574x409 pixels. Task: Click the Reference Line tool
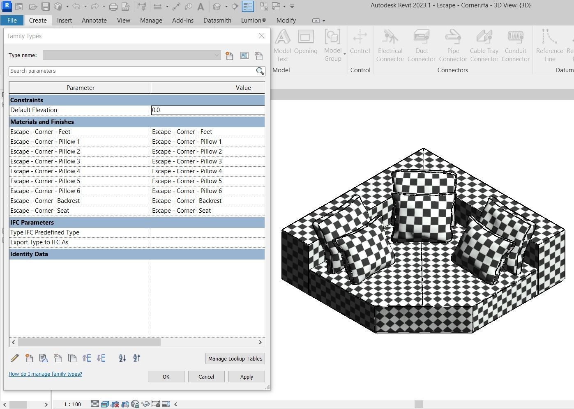point(550,46)
